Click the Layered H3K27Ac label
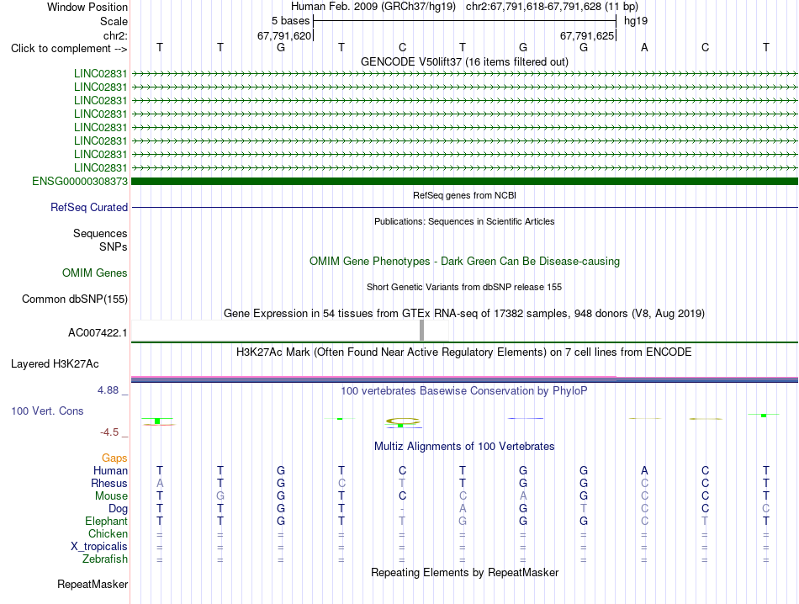Screen dimensions: 799x604 [x=55, y=364]
